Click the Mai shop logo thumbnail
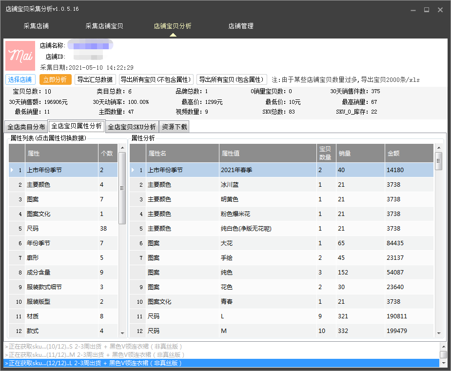451x371 pixels. [x=20, y=56]
